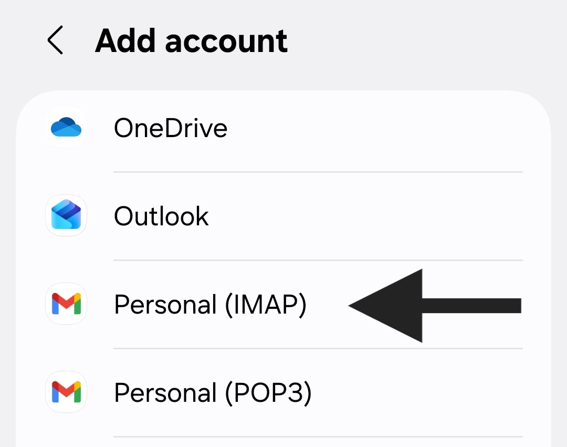Tap Gmail icon beside Personal (POP3)
Image resolution: width=567 pixels, height=447 pixels.
click(66, 392)
